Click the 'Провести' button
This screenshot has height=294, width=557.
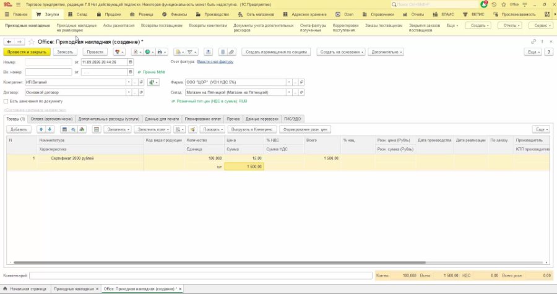tap(95, 52)
